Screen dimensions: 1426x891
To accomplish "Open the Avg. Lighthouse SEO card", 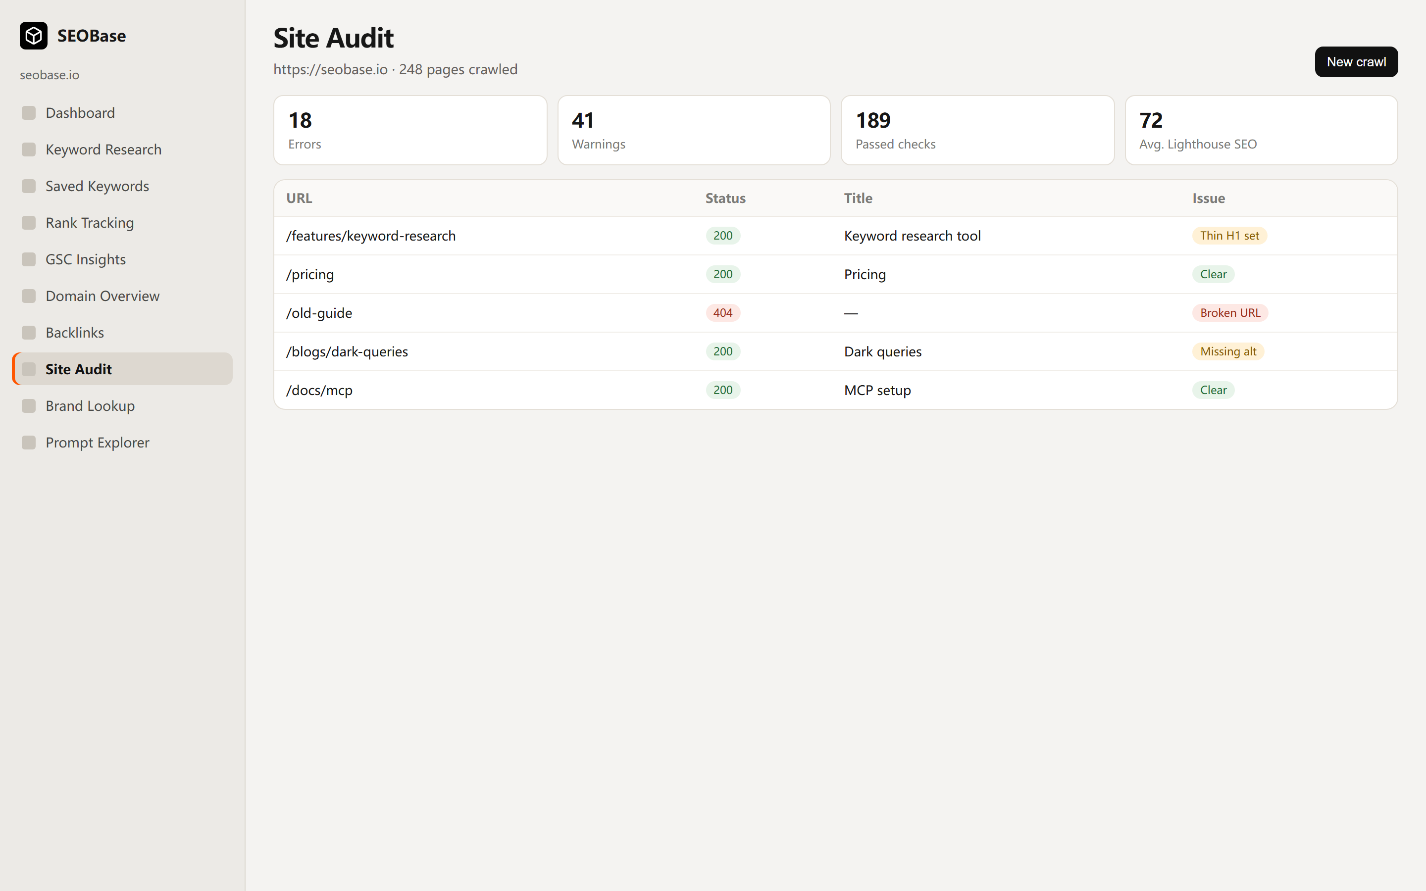I will (1261, 130).
